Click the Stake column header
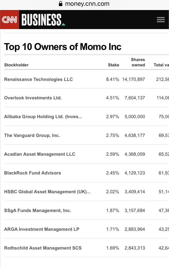This screenshot has height=267, width=169. (x=114, y=65)
